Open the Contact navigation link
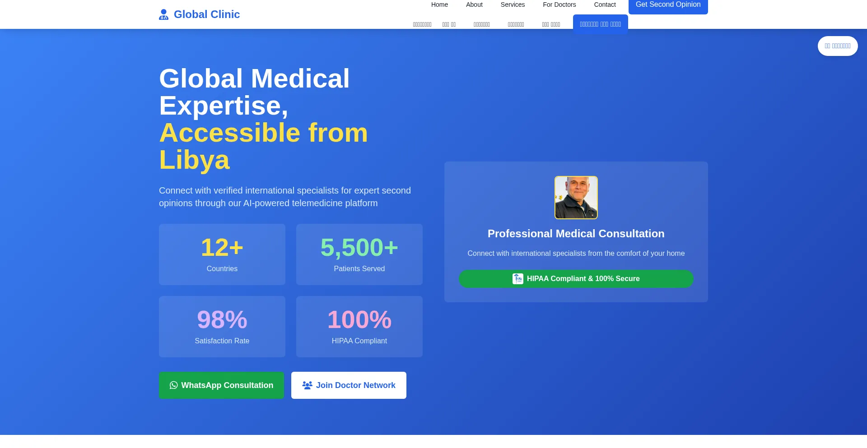 605,5
